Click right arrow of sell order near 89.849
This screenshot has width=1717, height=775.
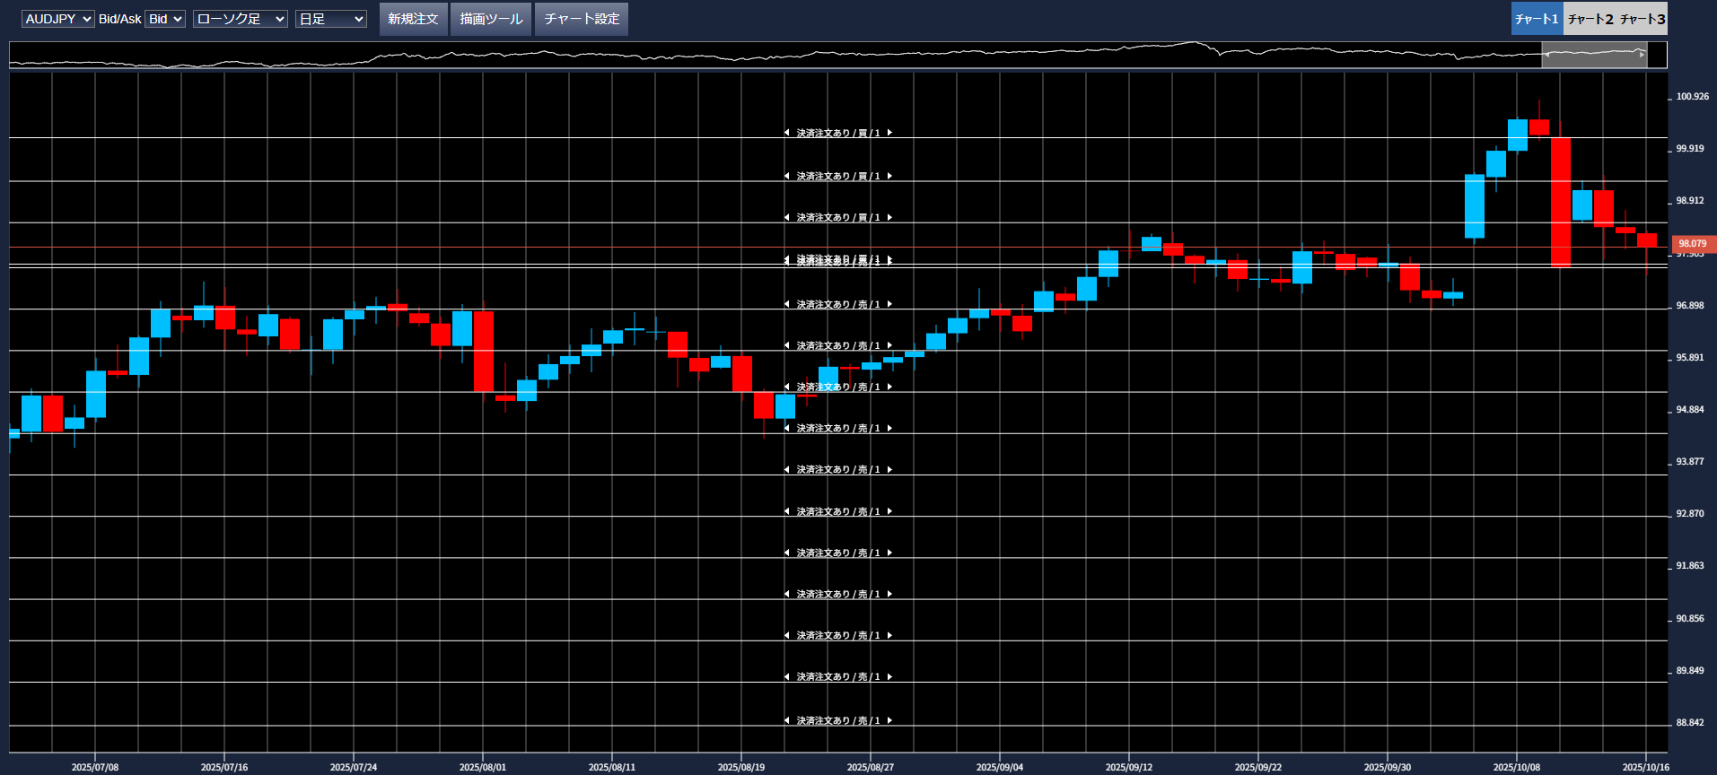[x=889, y=676]
